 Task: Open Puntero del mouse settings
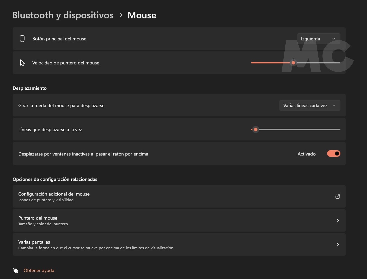[x=38, y=218]
